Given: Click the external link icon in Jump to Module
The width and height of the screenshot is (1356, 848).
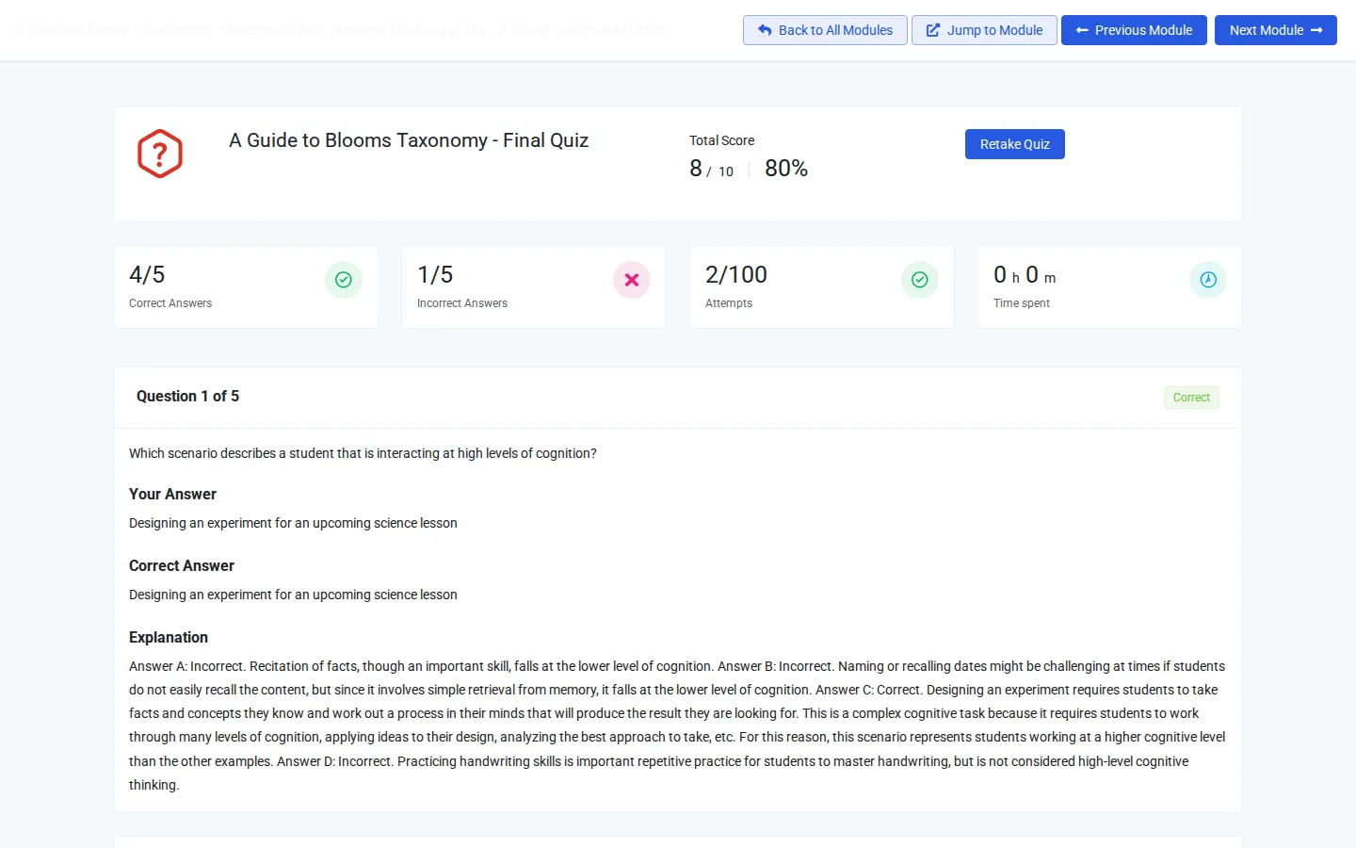Looking at the screenshot, I should (933, 30).
